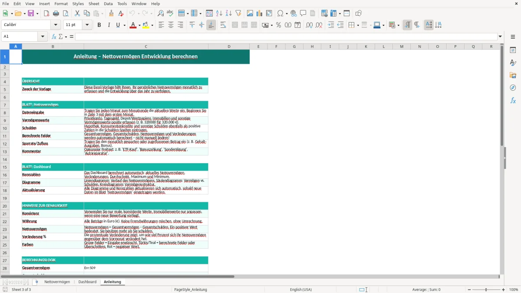Viewport: 521px width, 293px height.
Task: Open Find & Replace icon
Action: (x=161, y=13)
